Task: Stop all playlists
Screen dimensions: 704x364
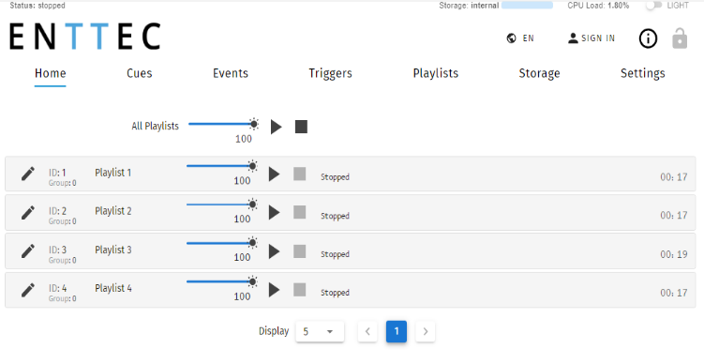Action: pyautogui.click(x=301, y=127)
